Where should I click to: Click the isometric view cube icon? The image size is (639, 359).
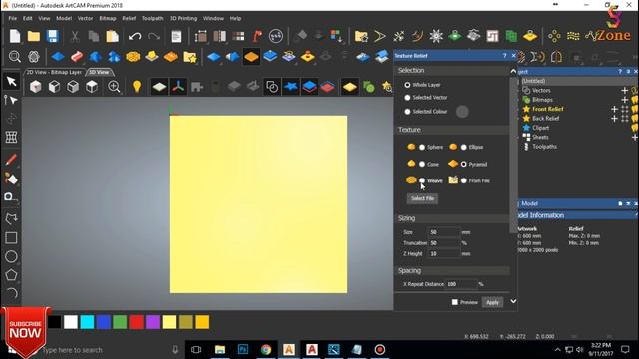(x=36, y=87)
